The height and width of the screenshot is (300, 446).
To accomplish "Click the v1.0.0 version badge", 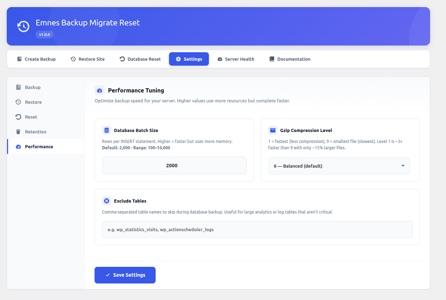I will [44, 35].
